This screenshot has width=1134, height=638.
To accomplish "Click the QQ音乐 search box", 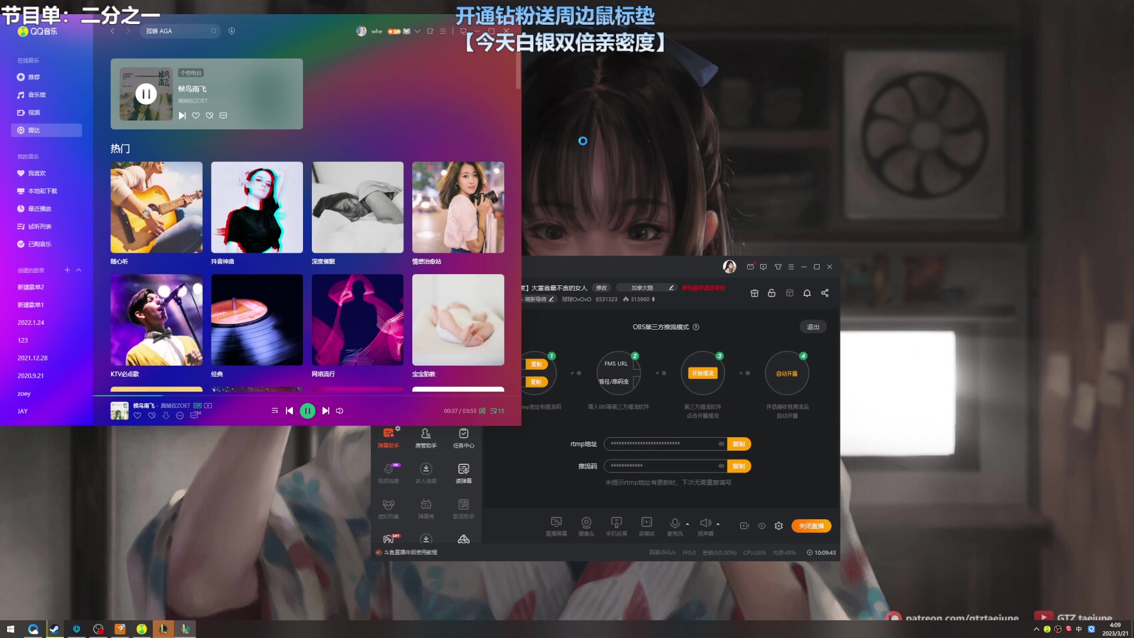I will click(x=180, y=31).
